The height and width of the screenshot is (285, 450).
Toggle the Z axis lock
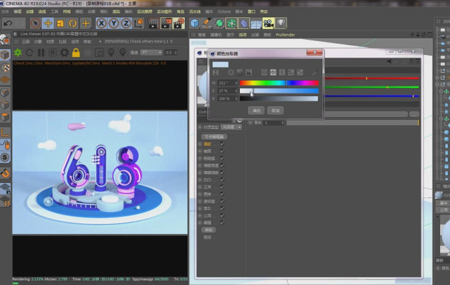pyautogui.click(x=126, y=23)
